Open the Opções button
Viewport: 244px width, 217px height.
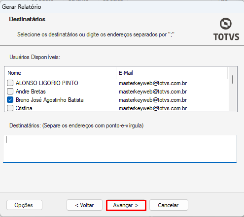[x=24, y=205]
